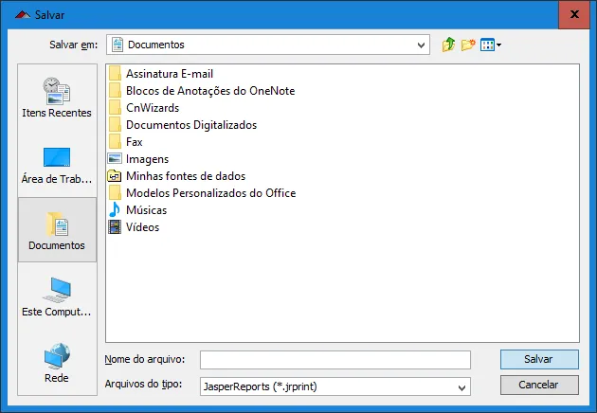Select the text Documentos Digitalizados
This screenshot has width=597, height=413.
(191, 125)
